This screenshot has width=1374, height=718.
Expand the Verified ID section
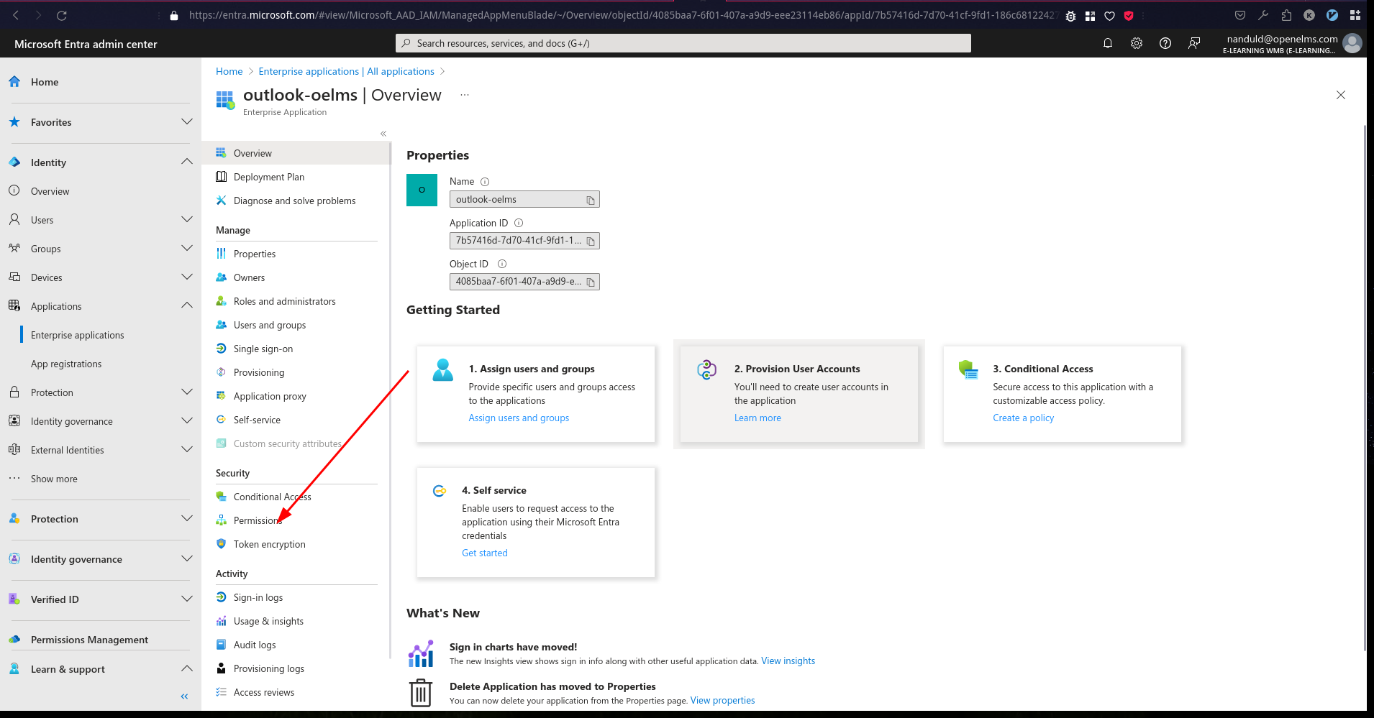click(x=187, y=599)
